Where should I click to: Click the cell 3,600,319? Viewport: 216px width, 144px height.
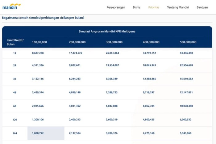pos(112,120)
